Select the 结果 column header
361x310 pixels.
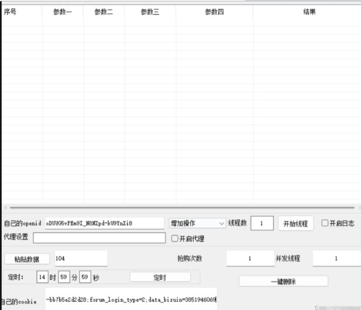pyautogui.click(x=309, y=12)
